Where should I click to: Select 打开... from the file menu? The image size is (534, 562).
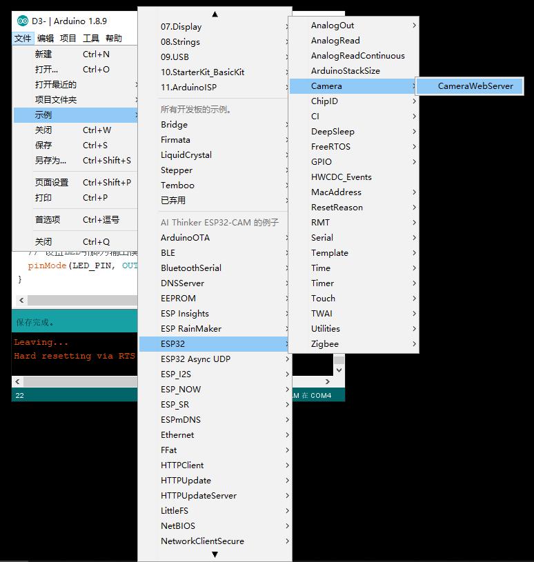coord(75,70)
